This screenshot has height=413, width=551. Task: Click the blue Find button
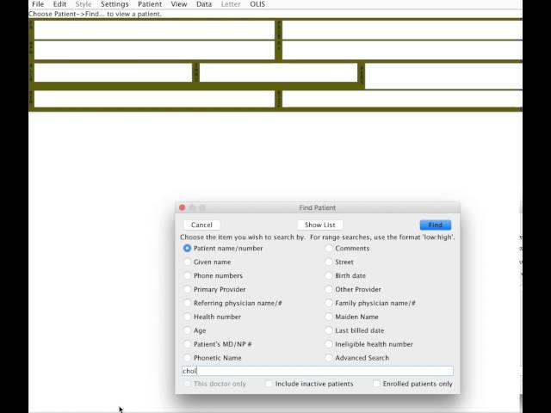click(x=436, y=225)
